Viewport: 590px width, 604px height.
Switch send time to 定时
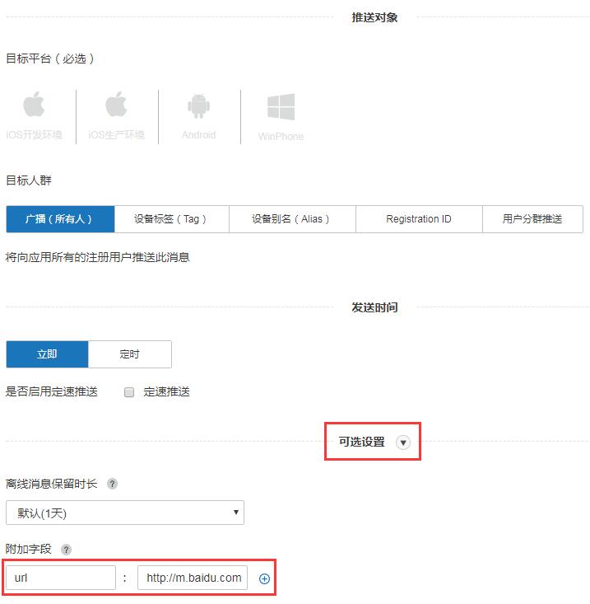point(129,354)
